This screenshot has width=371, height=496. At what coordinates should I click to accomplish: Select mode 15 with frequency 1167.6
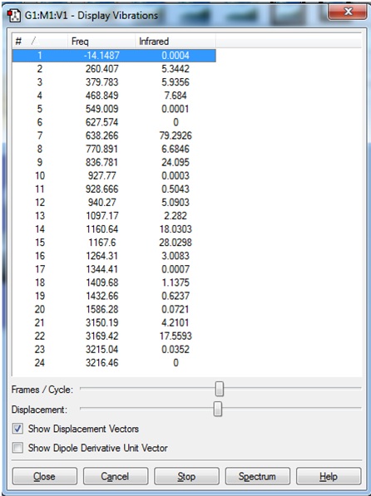[x=114, y=243]
